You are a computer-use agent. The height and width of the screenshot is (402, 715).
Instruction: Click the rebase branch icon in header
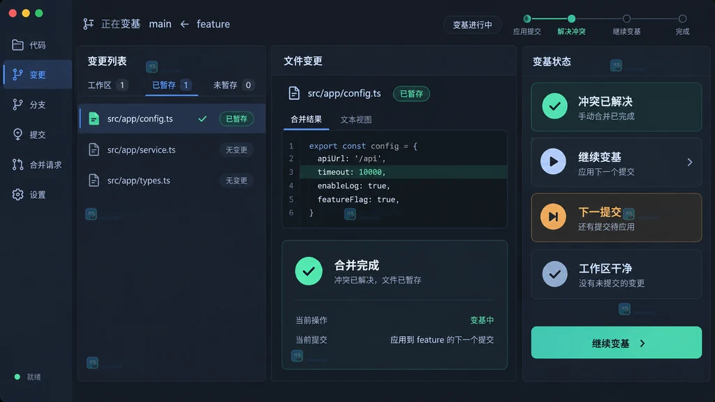click(x=89, y=24)
